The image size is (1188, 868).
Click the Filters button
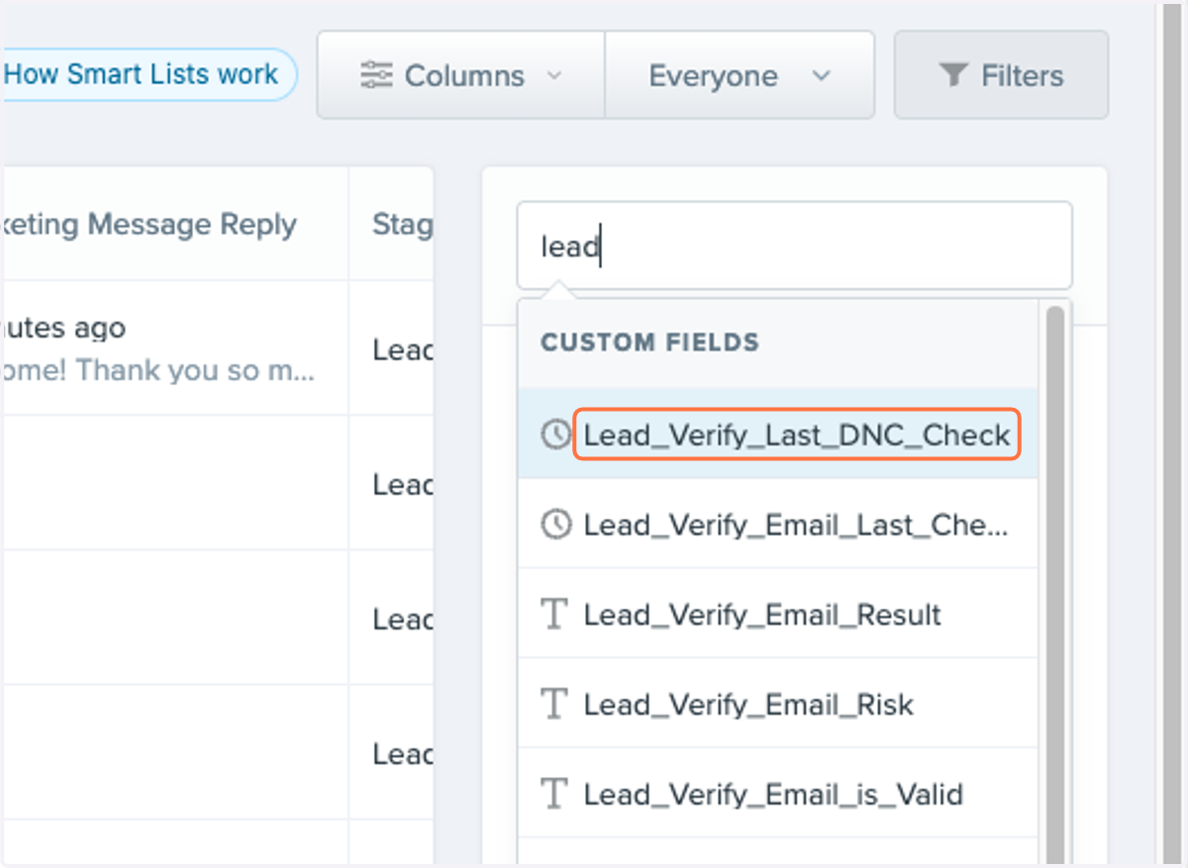[1001, 75]
